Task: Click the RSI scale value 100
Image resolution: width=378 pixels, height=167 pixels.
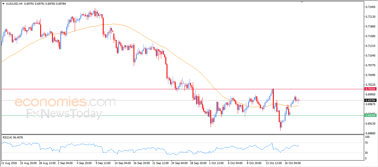Action: pyautogui.click(x=368, y=137)
